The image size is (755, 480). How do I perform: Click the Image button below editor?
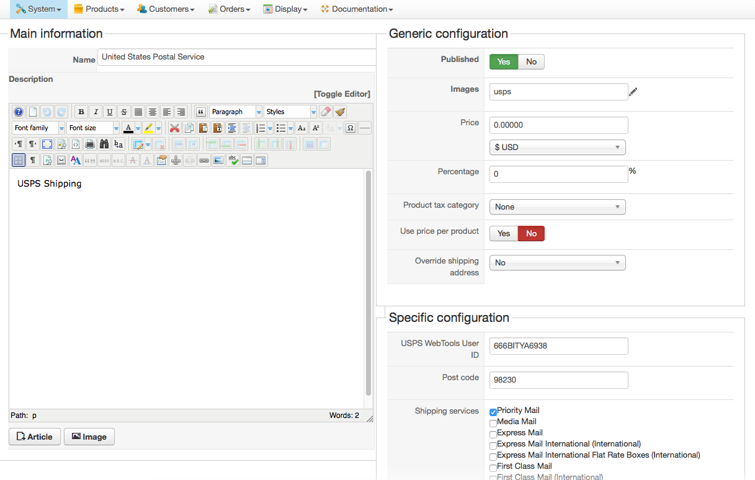[89, 437]
